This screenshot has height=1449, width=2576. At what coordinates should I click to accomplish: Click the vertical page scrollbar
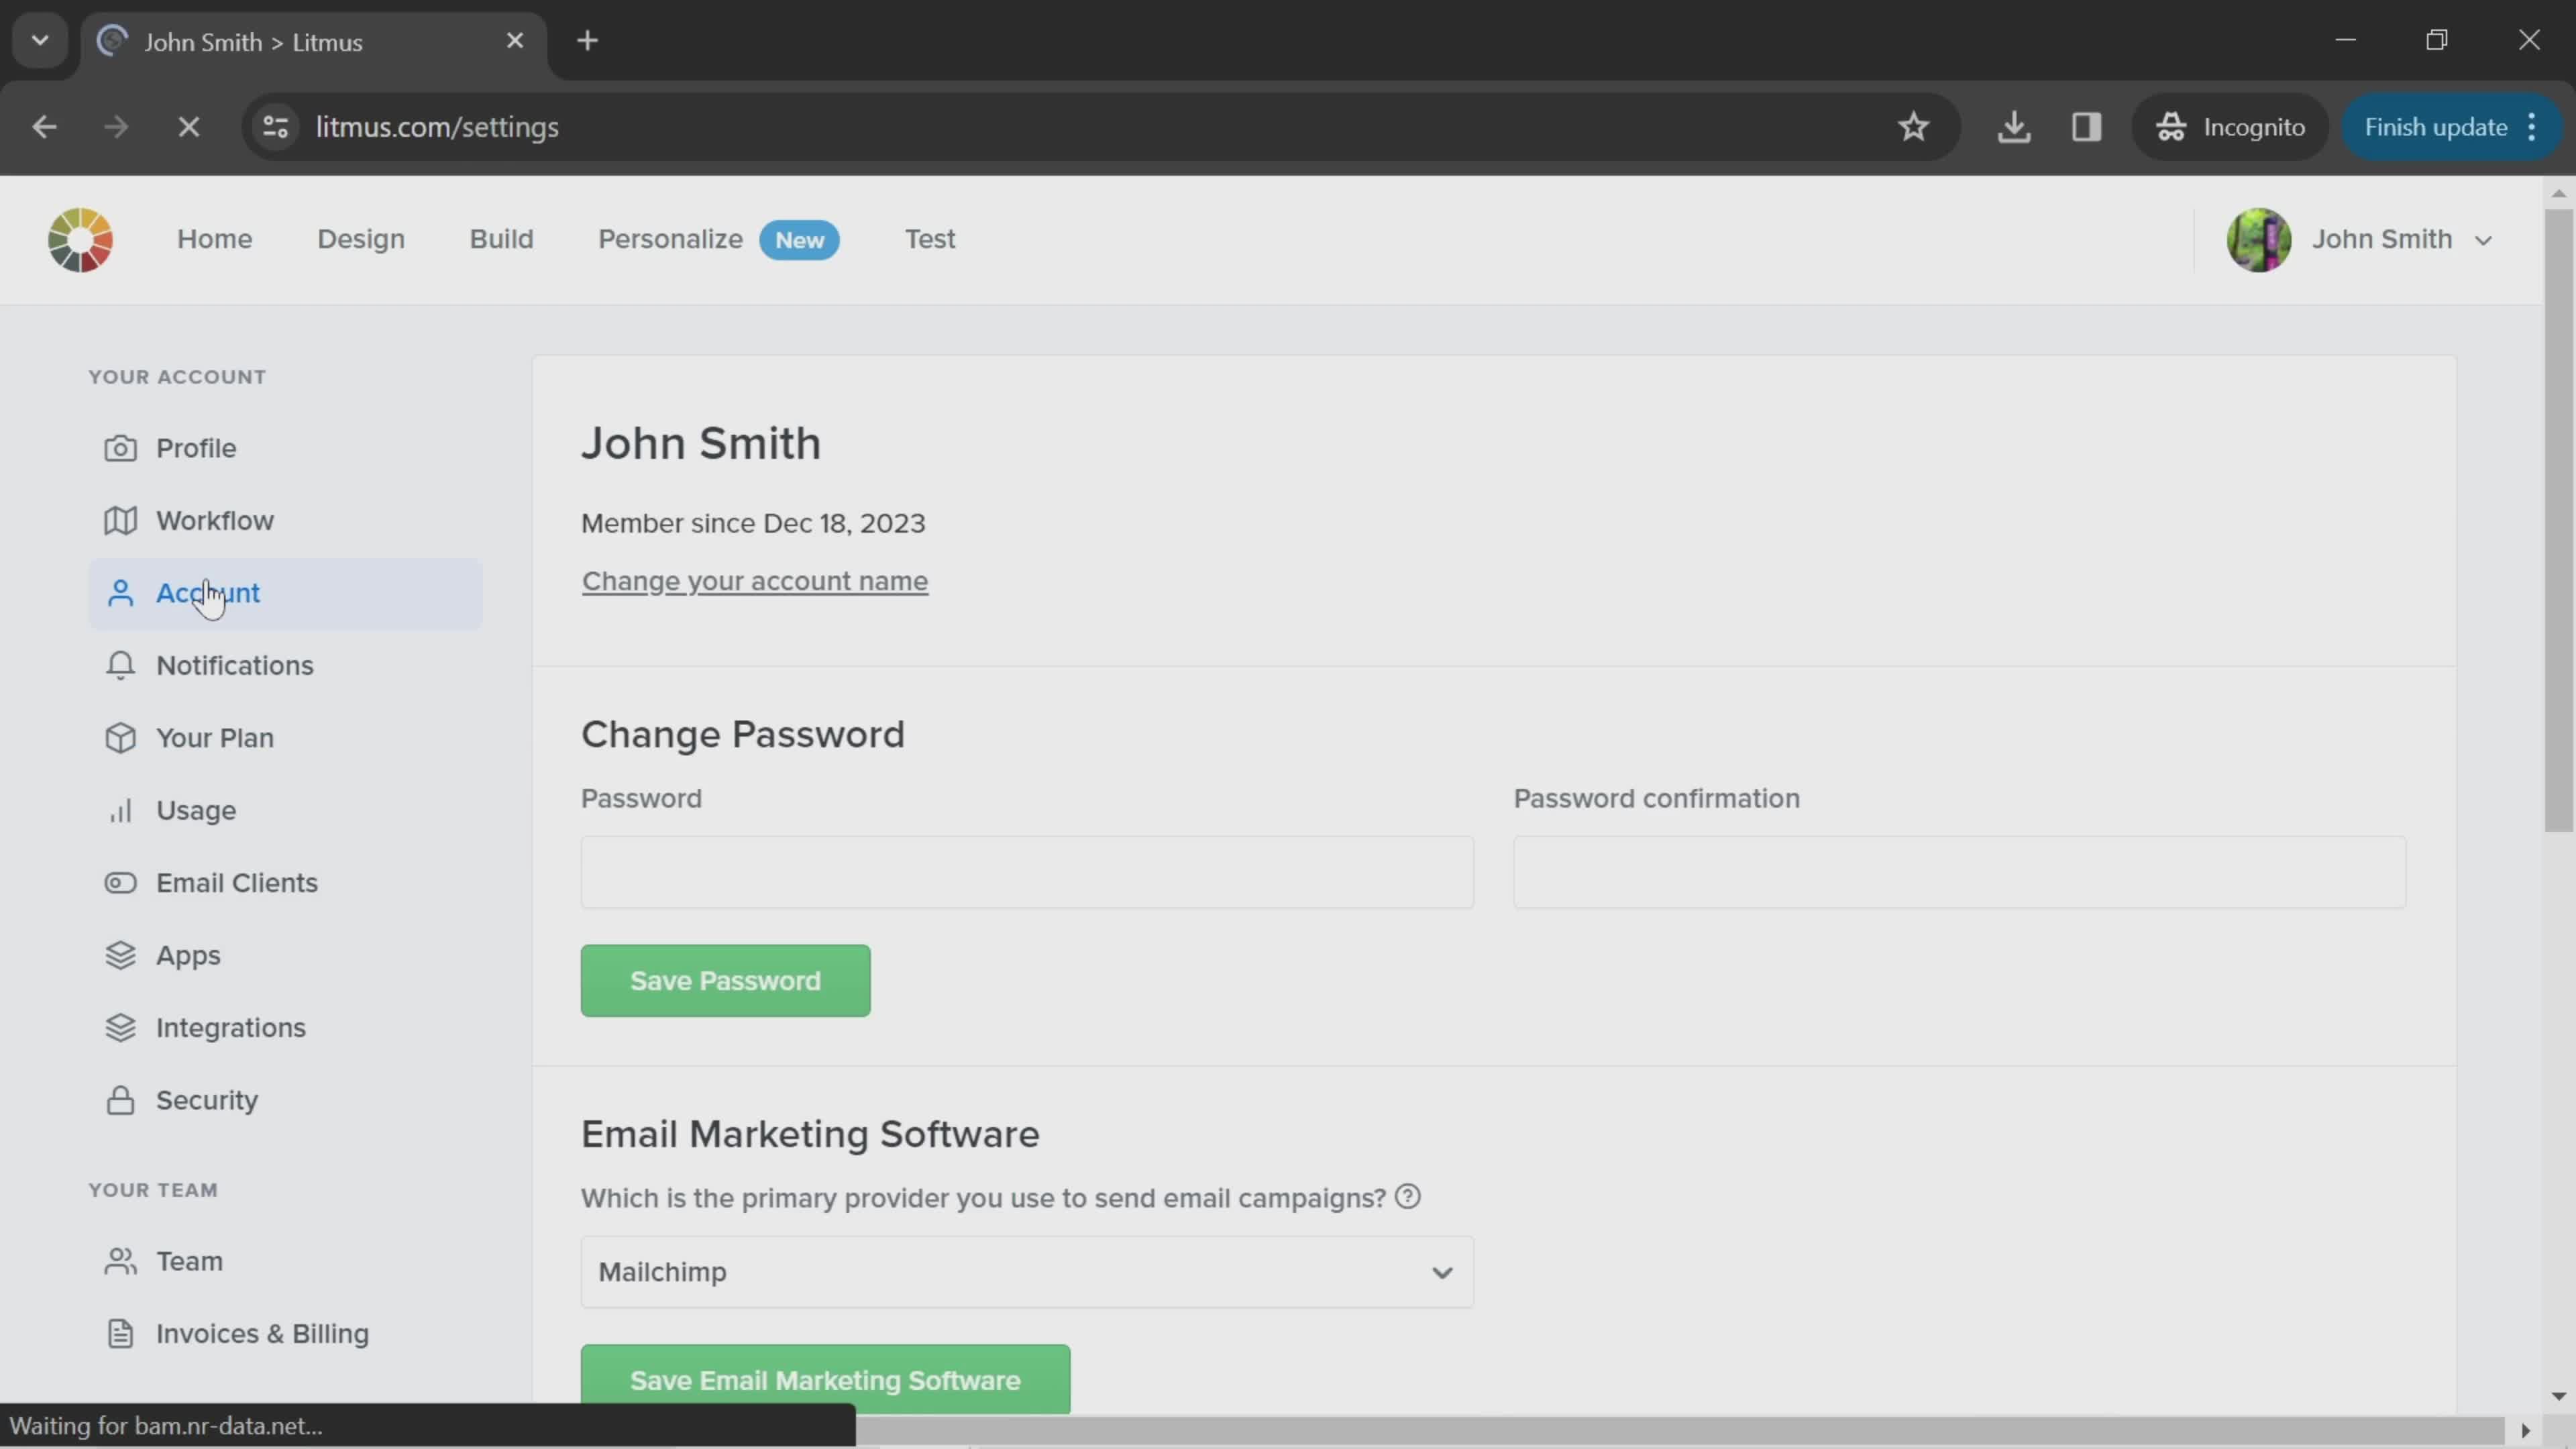tap(2558, 520)
